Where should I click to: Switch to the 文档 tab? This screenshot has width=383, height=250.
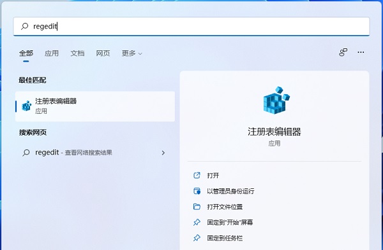(x=77, y=53)
